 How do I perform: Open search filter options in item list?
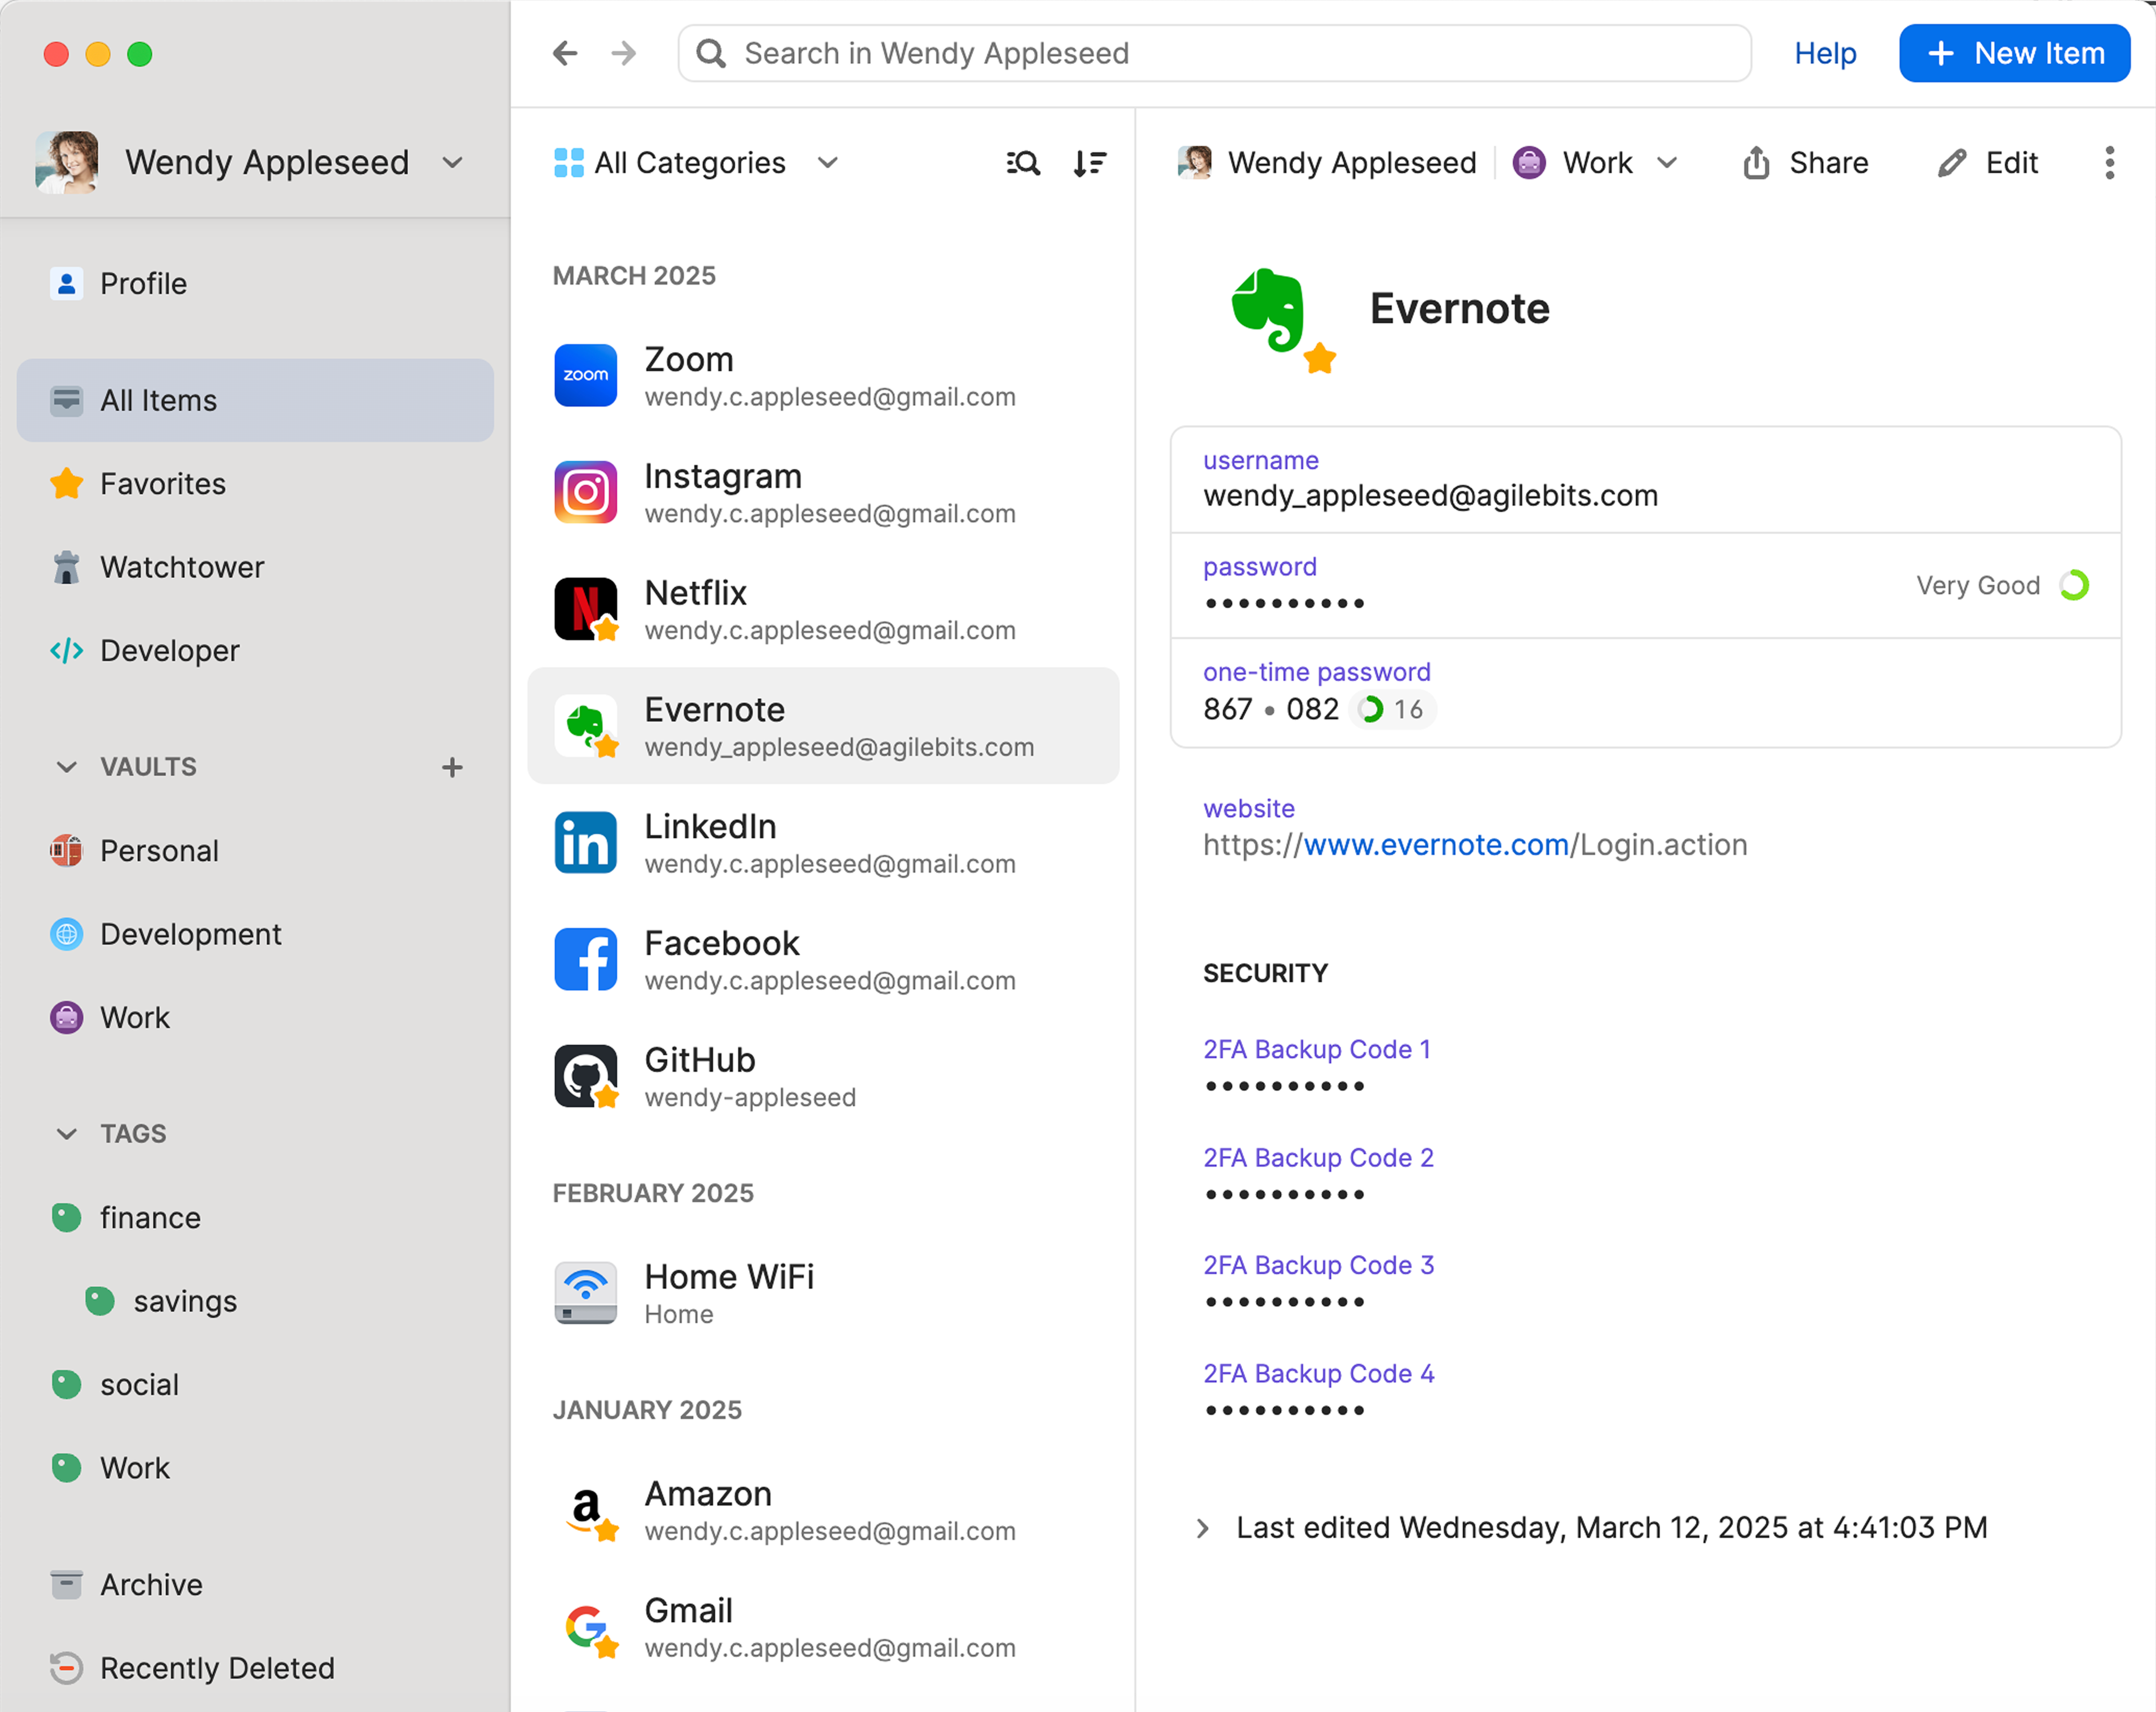(1022, 162)
